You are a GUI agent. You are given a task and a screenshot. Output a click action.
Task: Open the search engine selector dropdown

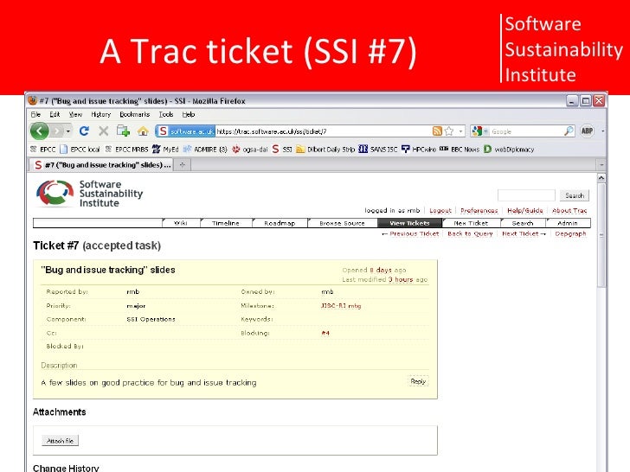click(480, 131)
